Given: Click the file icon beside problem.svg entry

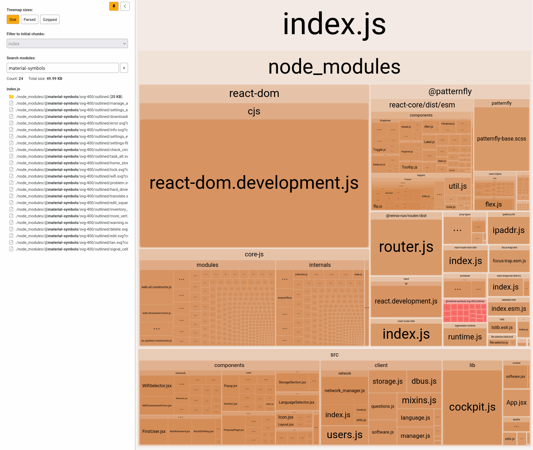Looking at the screenshot, I should point(11,183).
